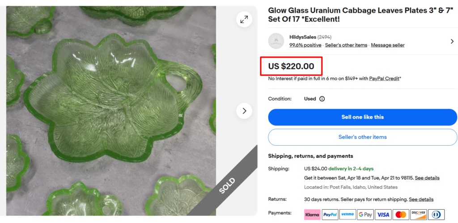458x223 pixels.
Task: Select the Visa card icon
Action: click(383, 215)
